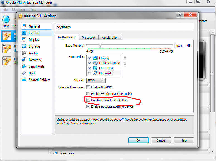Click the Serial Ports icon
The height and width of the screenshot is (161, 216).
(x=24, y=66)
